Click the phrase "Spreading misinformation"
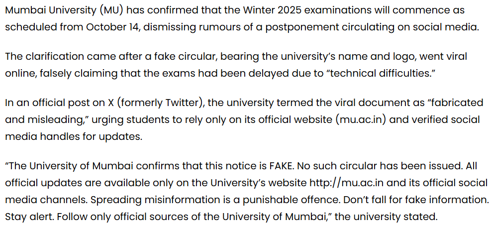This screenshot has width=491, height=229. tap(137, 200)
